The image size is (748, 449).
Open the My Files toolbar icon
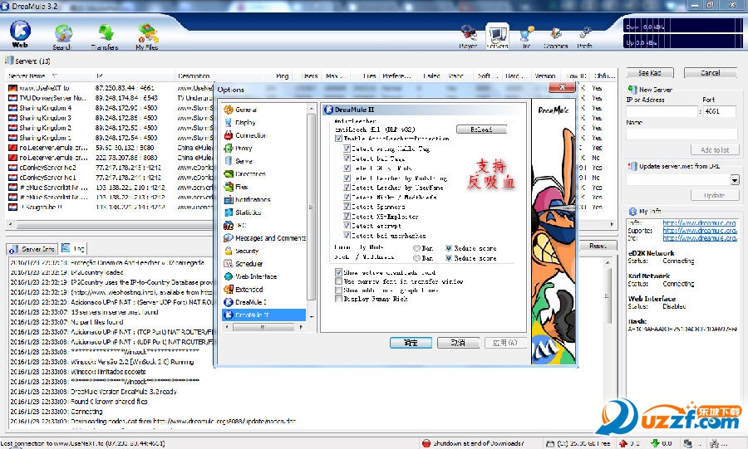(x=147, y=37)
